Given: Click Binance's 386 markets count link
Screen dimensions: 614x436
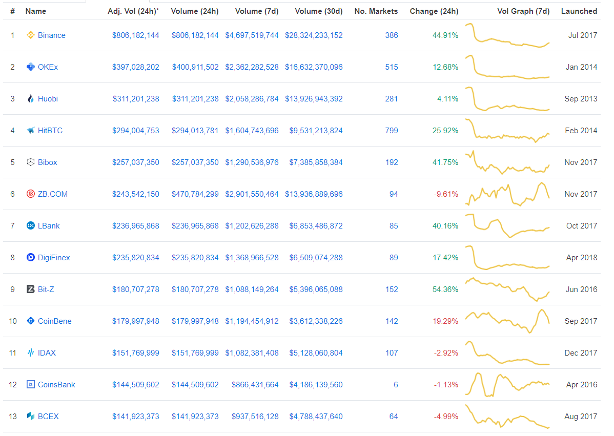Looking at the screenshot, I should pyautogui.click(x=391, y=35).
